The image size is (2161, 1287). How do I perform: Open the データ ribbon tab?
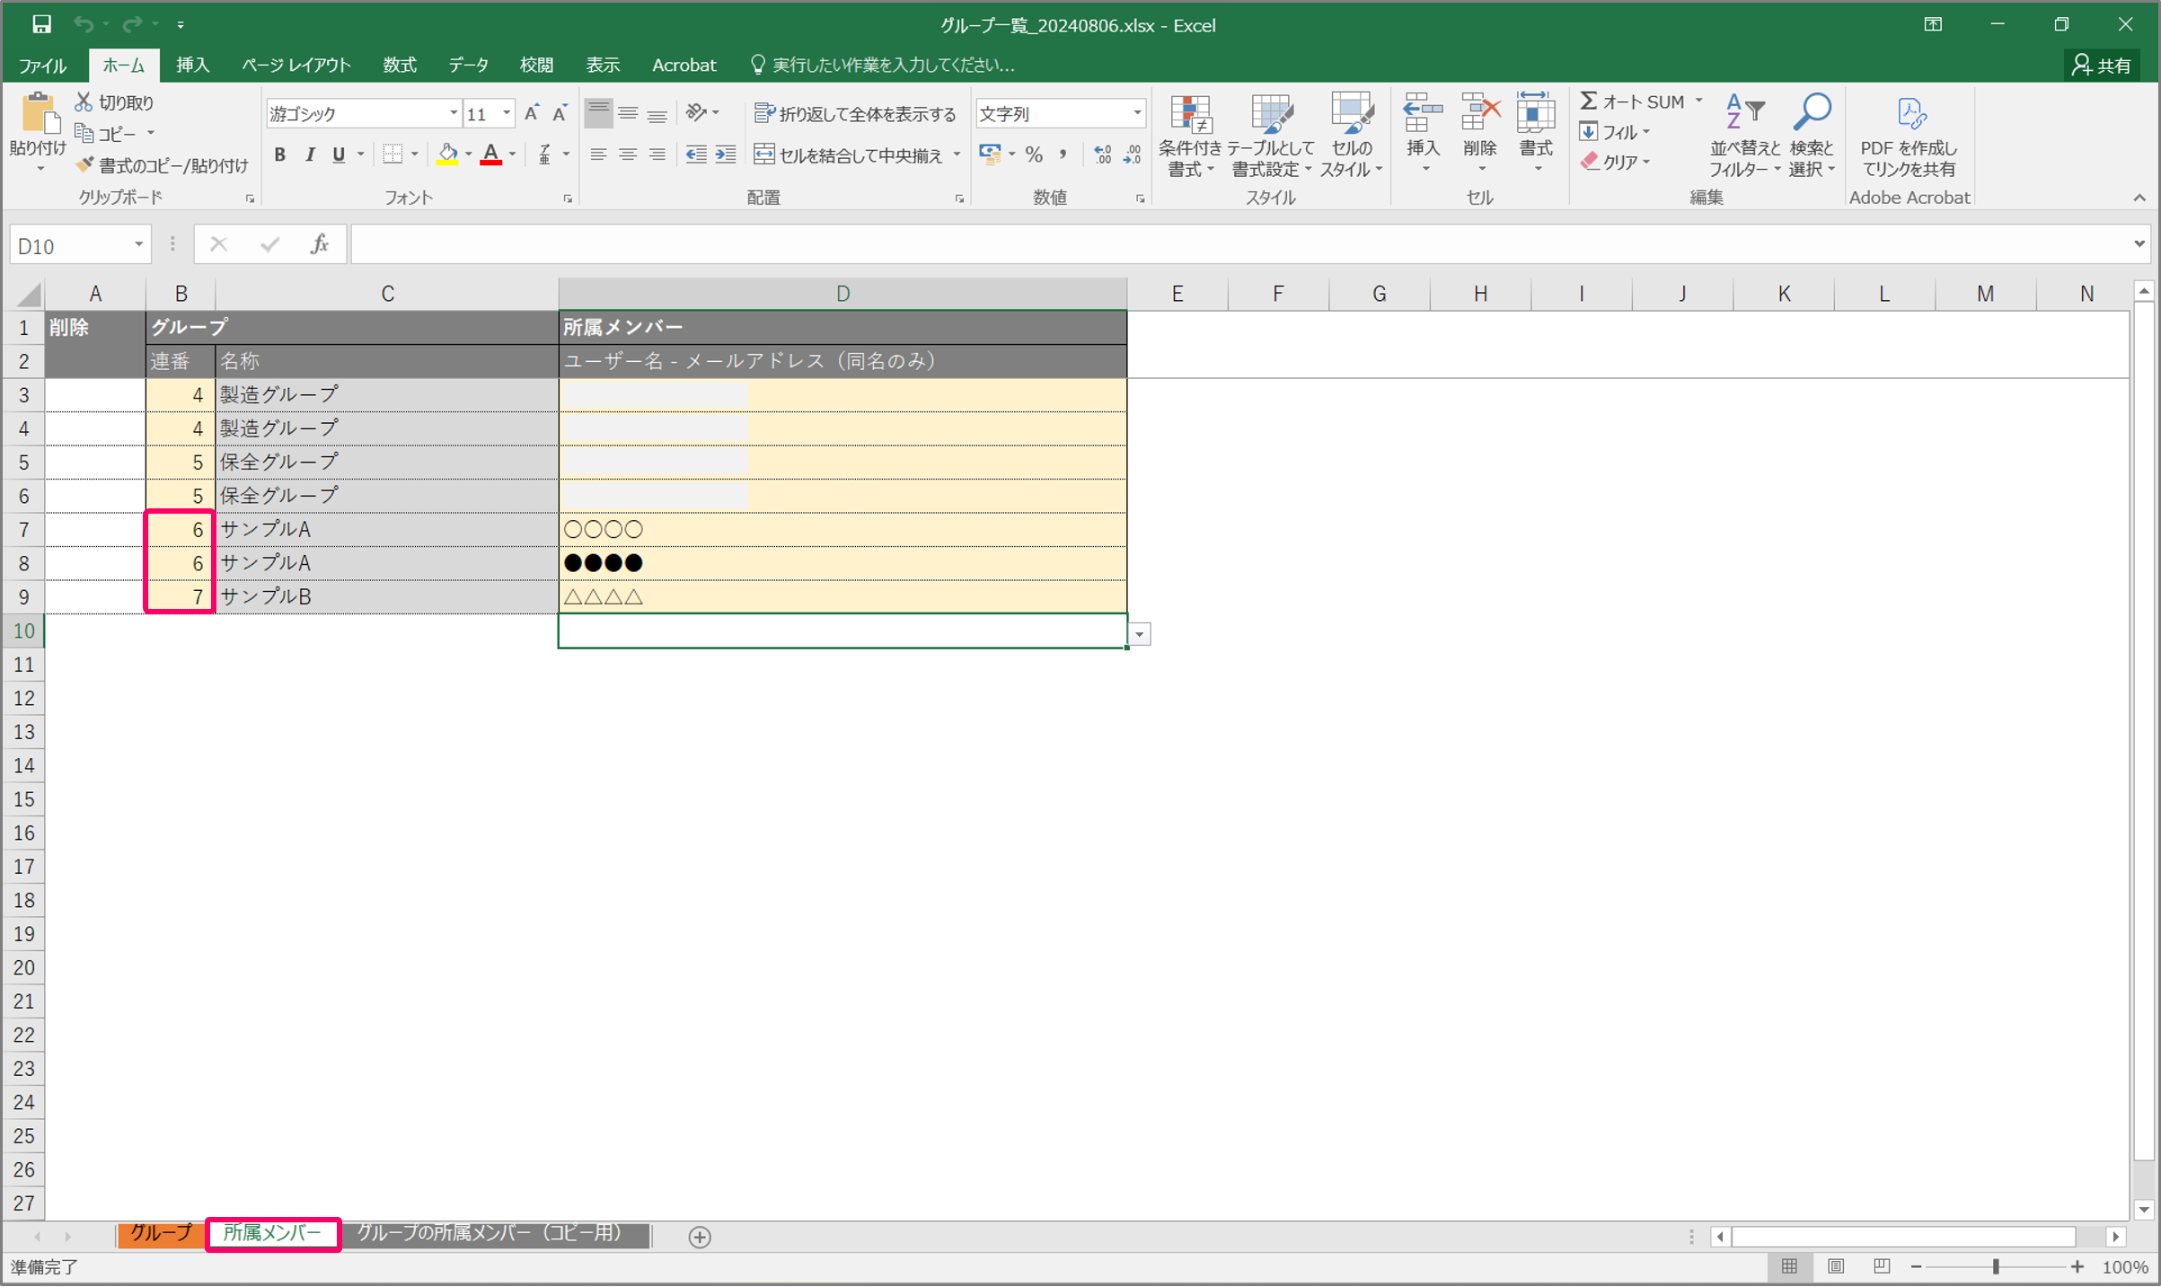coord(468,65)
